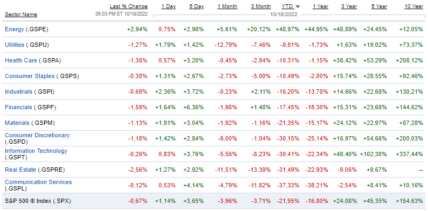Open the Information Technology sector link
This screenshot has width=428, height=211.
36,151
